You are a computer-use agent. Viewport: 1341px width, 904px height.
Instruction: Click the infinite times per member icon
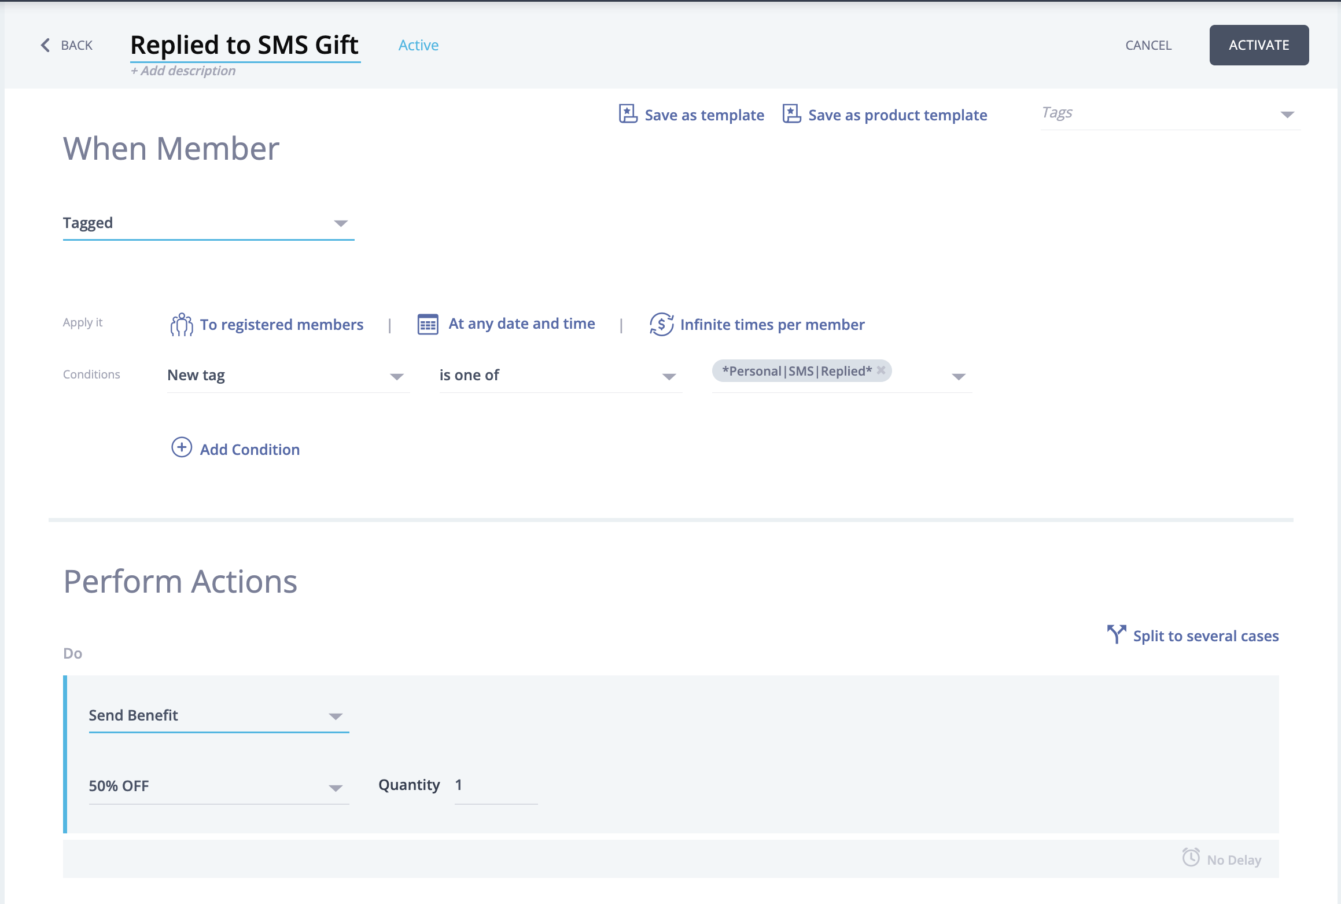tap(661, 325)
